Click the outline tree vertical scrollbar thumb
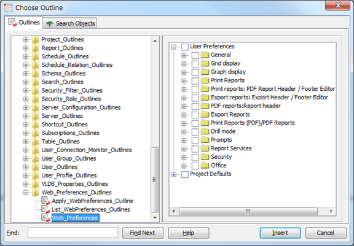 [x=155, y=180]
